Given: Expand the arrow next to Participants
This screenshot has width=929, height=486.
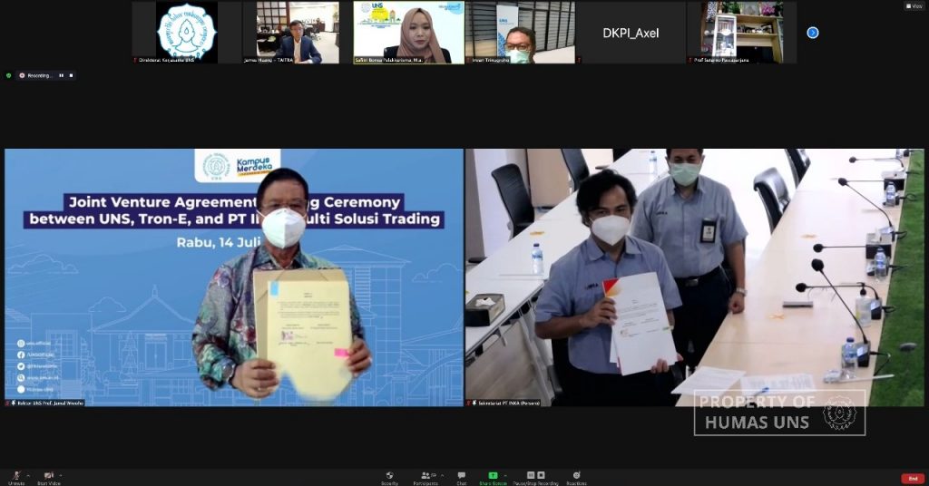Looking at the screenshot, I should [x=442, y=475].
